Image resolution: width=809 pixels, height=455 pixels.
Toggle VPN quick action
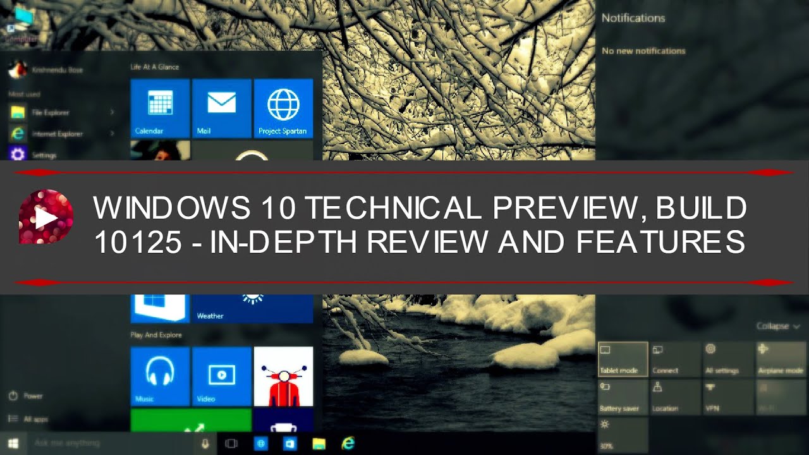pyautogui.click(x=728, y=397)
